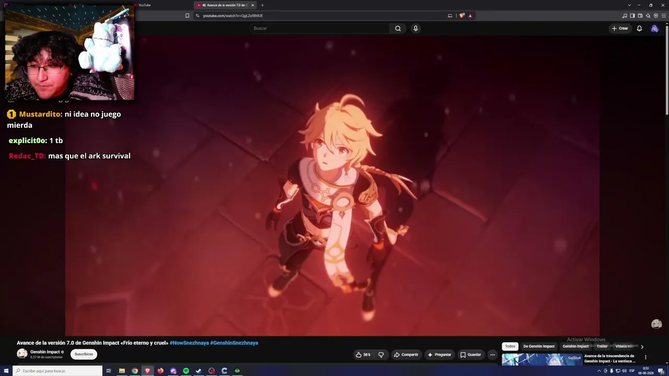Select the 'Tráiler' filter chip
Image resolution: width=669 pixels, height=376 pixels.
coord(602,346)
